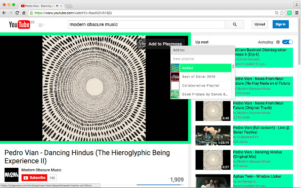The image size is (301, 188).
Task: Click the like ratio bar under view count
Action: (x=160, y=185)
